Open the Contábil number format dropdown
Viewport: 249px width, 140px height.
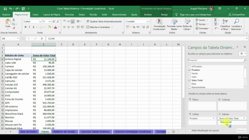(x=147, y=21)
